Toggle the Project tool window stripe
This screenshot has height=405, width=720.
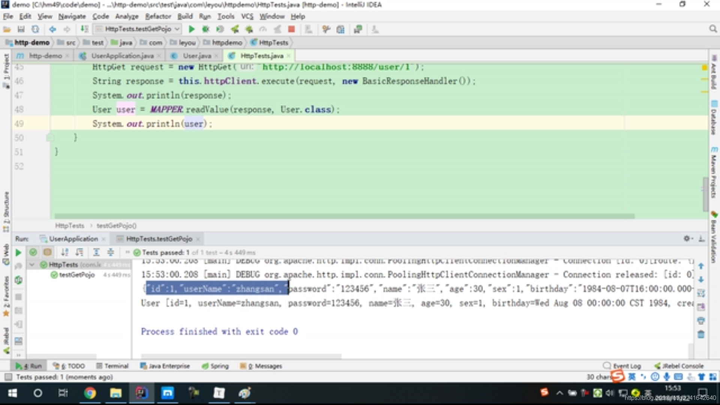pyautogui.click(x=6, y=70)
